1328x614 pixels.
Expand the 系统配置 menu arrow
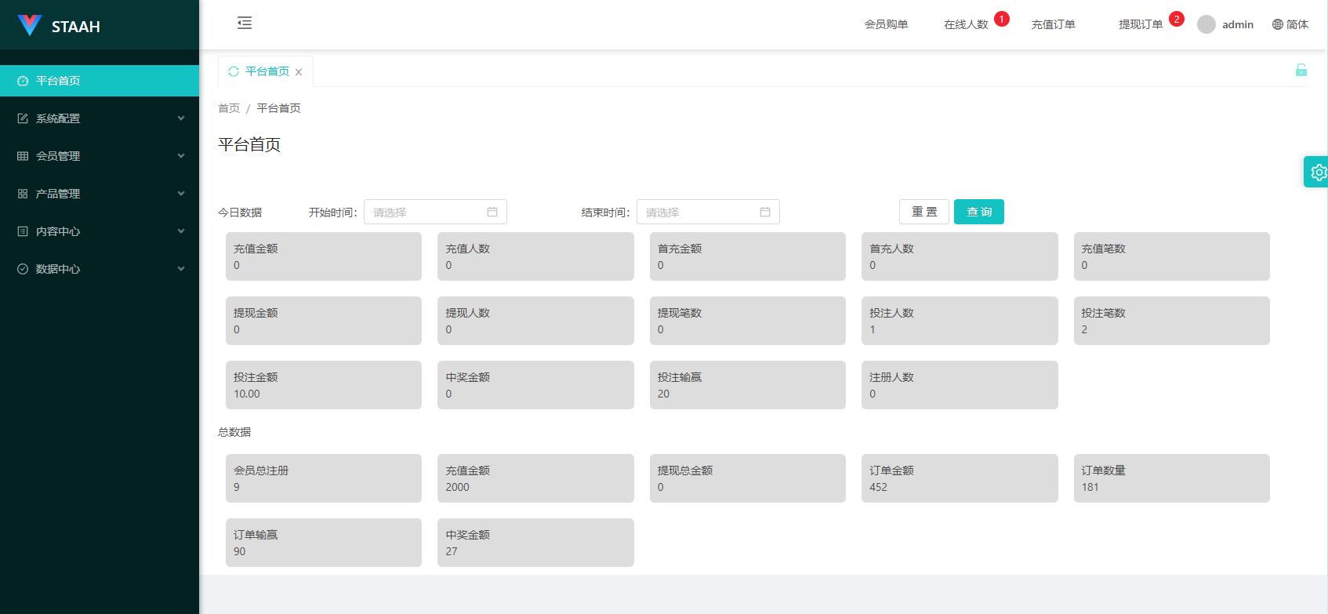pyautogui.click(x=181, y=118)
